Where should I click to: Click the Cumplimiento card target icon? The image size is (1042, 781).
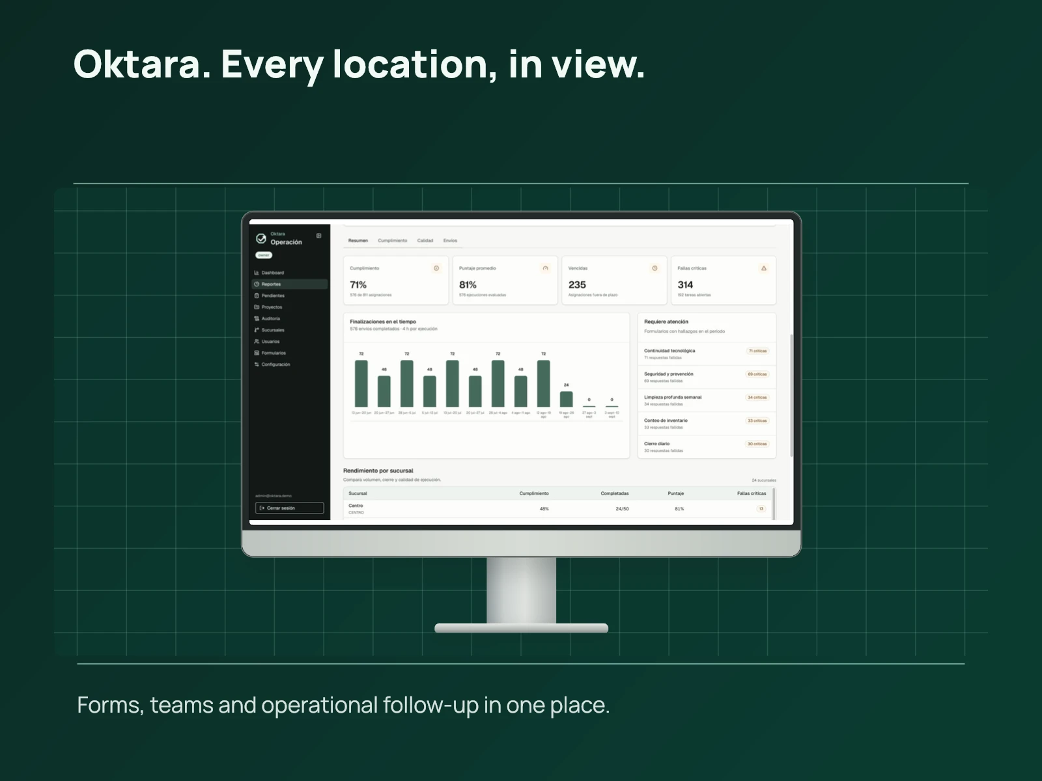click(436, 268)
